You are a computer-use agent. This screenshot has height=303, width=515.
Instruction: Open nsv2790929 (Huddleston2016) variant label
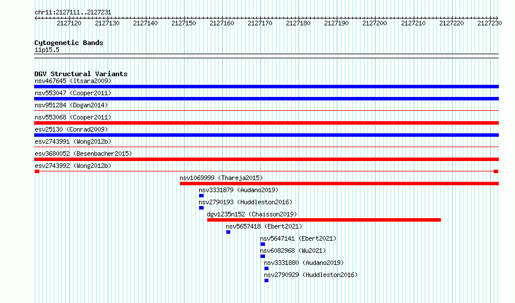[311, 275]
